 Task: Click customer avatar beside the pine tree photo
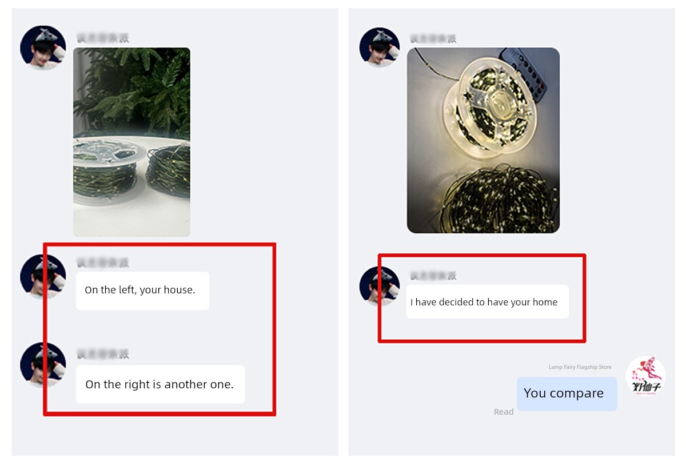pos(43,47)
